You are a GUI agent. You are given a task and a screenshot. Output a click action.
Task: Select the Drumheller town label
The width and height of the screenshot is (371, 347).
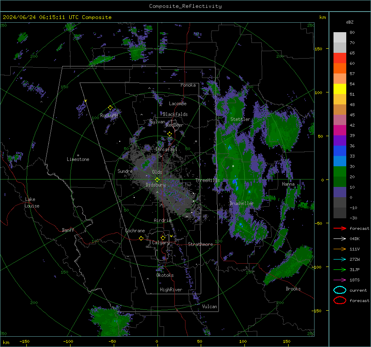coord(242,203)
